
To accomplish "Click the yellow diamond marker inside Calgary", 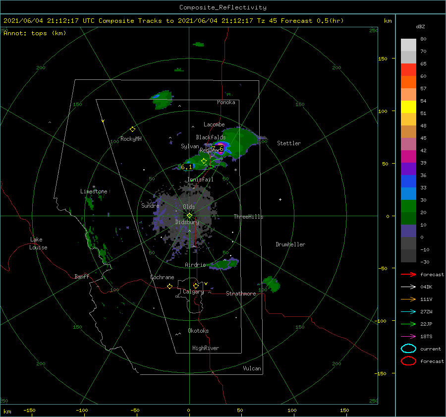I will (196, 286).
